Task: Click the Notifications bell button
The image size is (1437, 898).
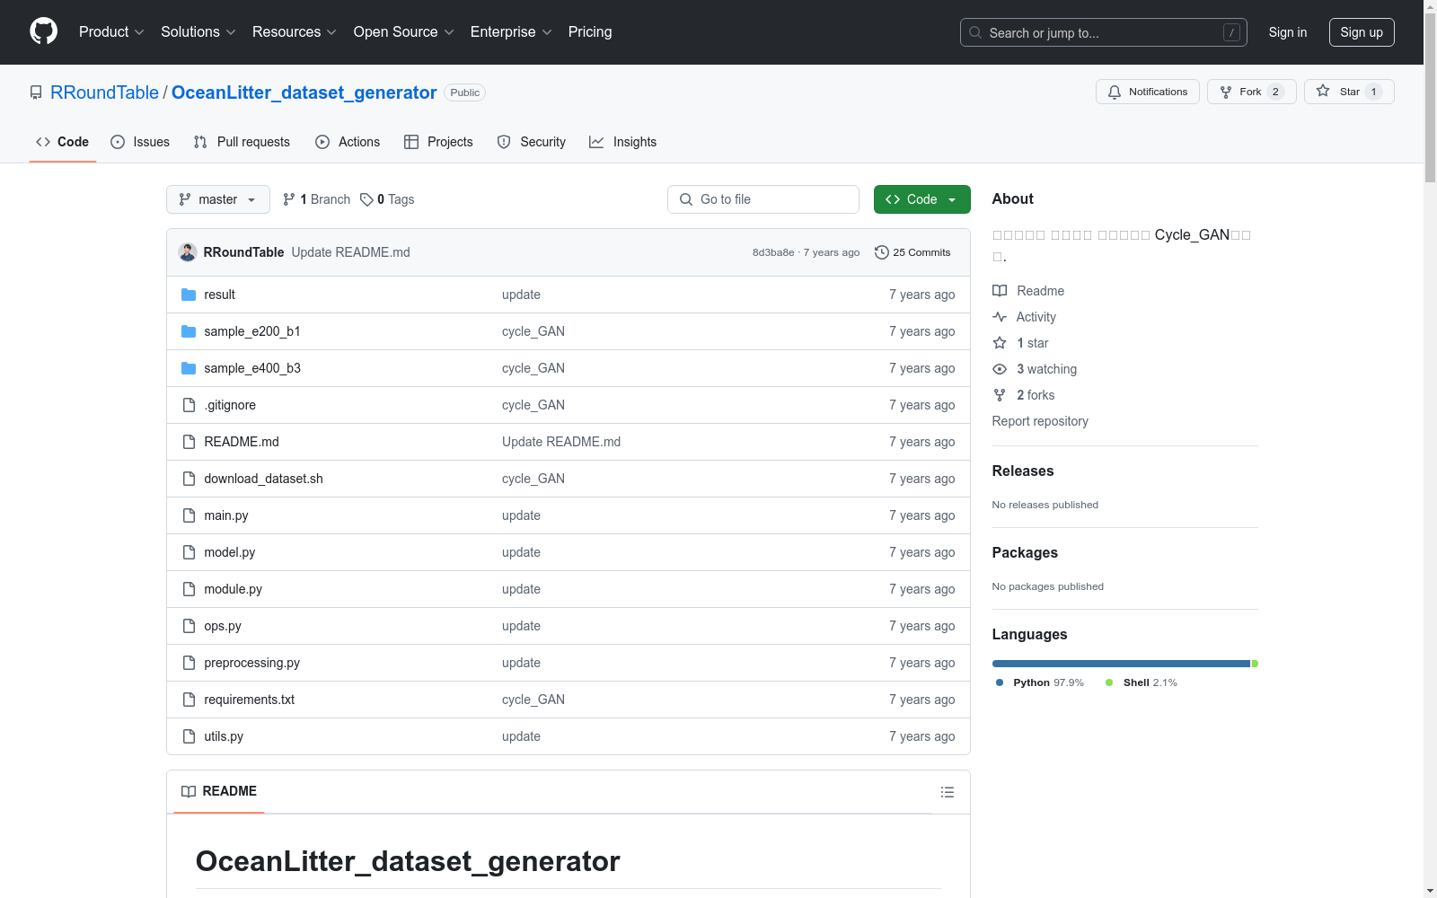Action: click(x=1147, y=92)
